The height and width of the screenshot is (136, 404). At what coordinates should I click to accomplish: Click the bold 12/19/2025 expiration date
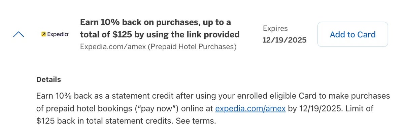(284, 40)
